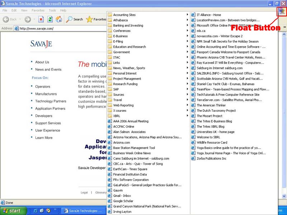Click the float button in top-right corner
287x215 pixels.
pos(282,11)
